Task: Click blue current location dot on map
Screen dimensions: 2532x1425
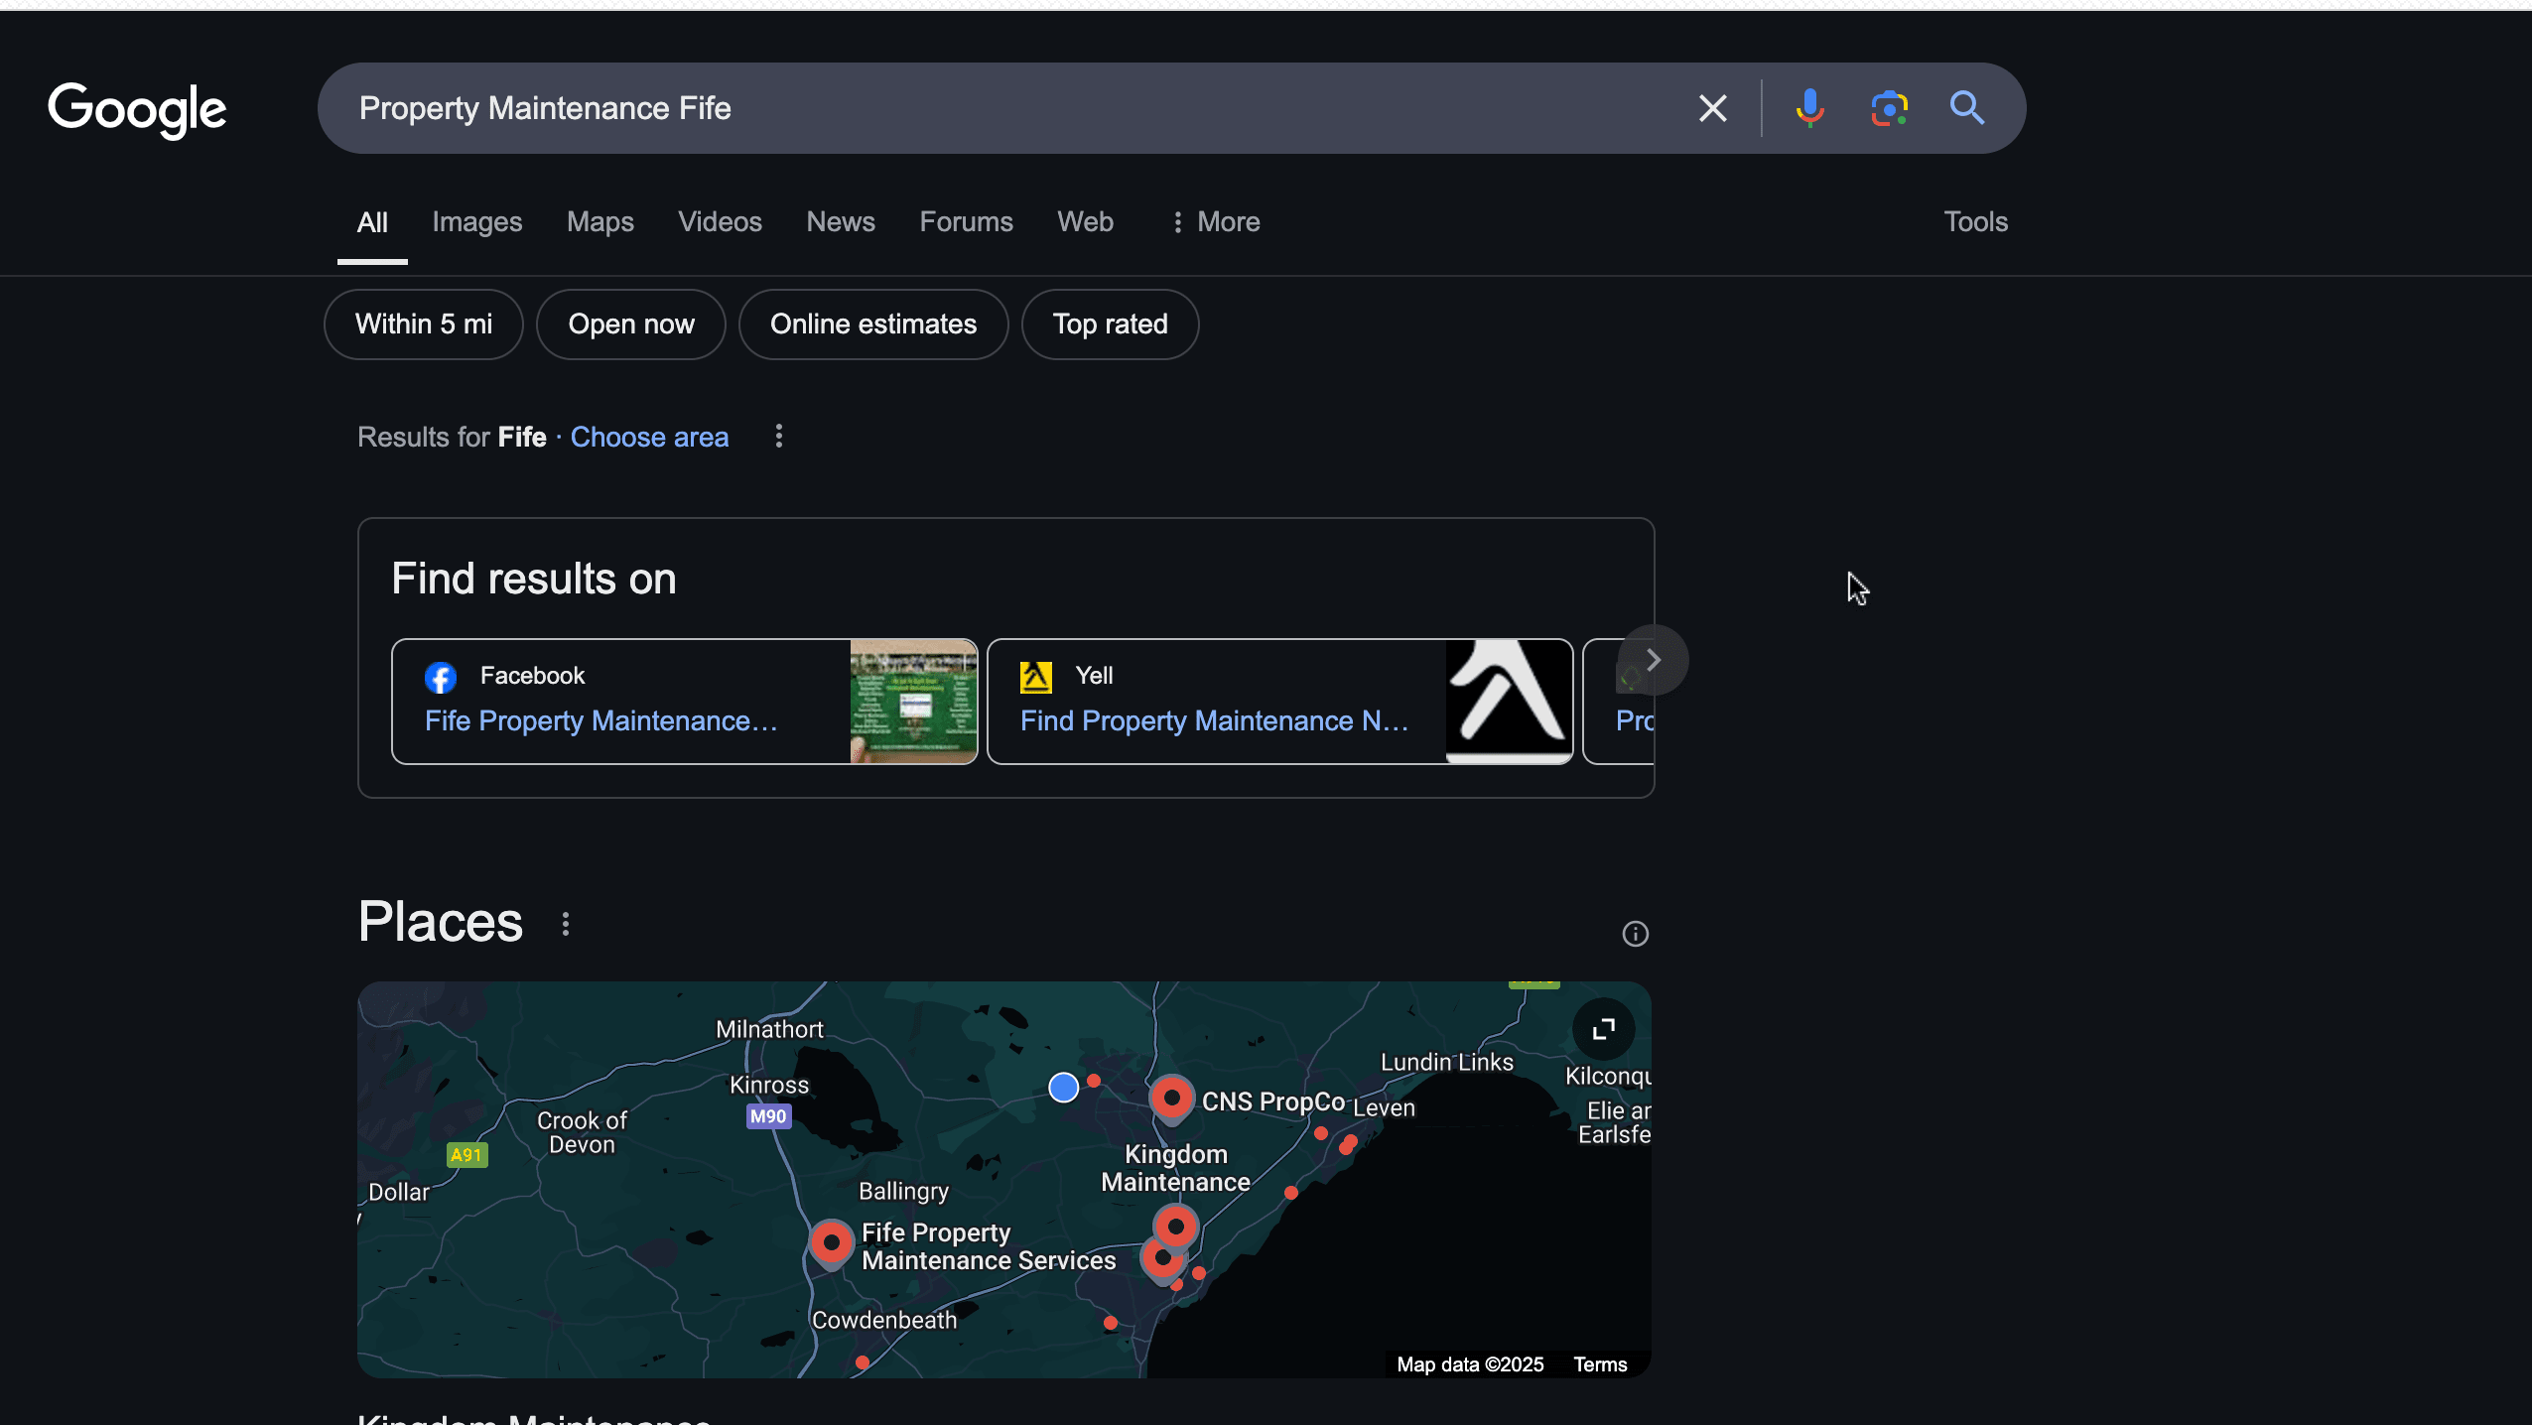Action: [x=1064, y=1088]
